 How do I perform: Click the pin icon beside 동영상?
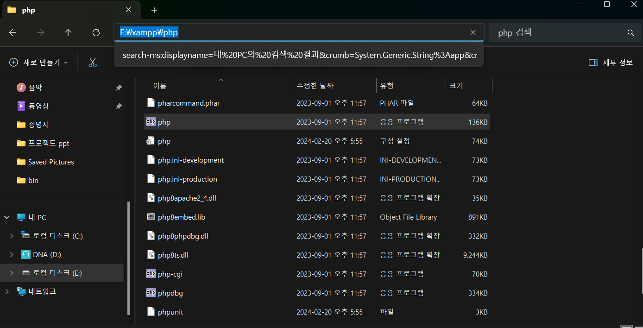click(119, 106)
